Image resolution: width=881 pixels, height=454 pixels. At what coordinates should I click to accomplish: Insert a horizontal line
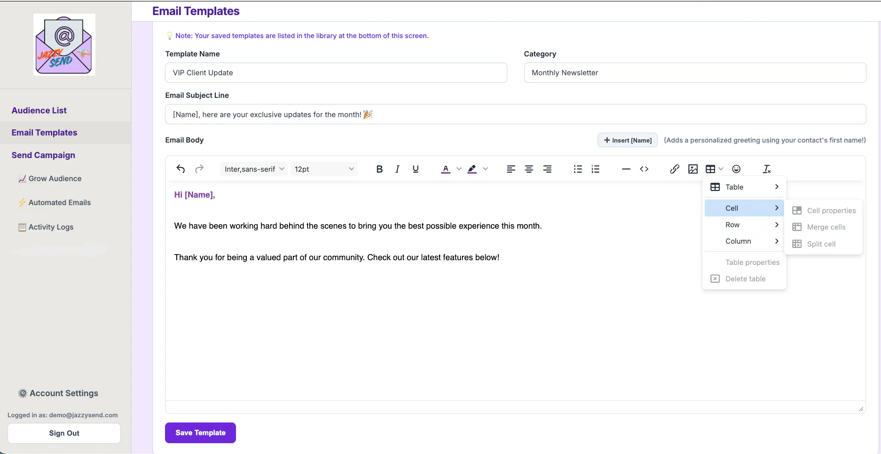[626, 169]
